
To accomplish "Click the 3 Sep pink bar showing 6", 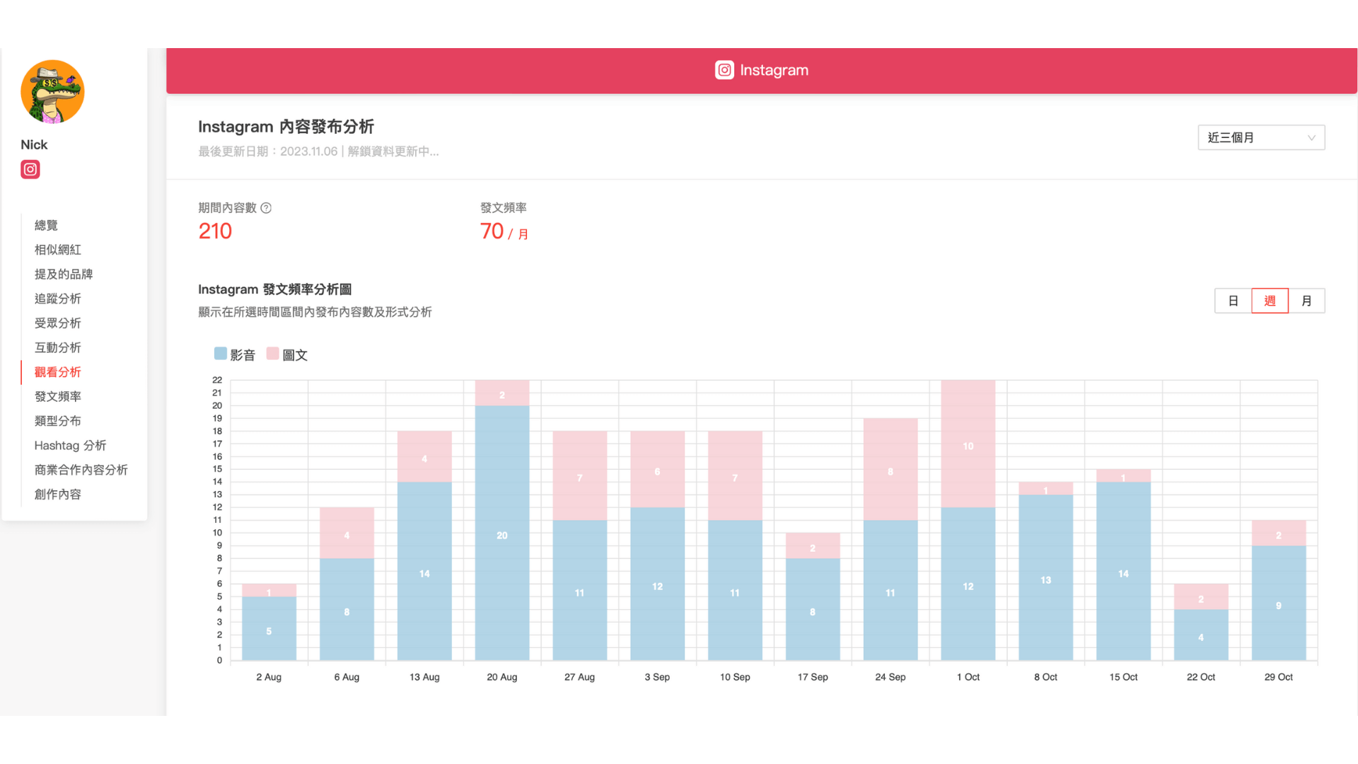I will (x=658, y=469).
